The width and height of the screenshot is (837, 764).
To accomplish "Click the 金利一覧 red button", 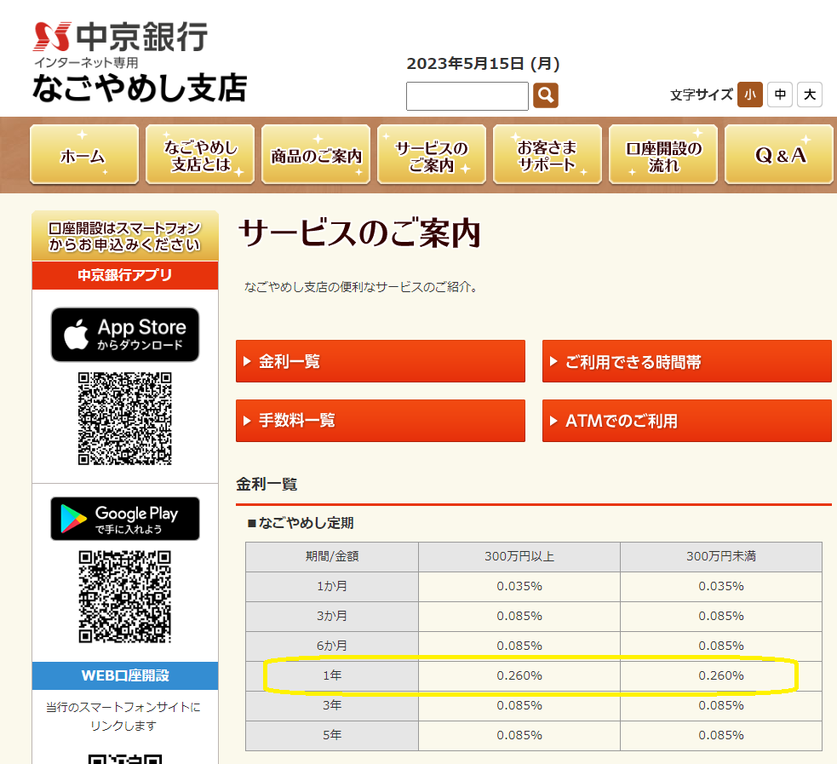I will (381, 361).
